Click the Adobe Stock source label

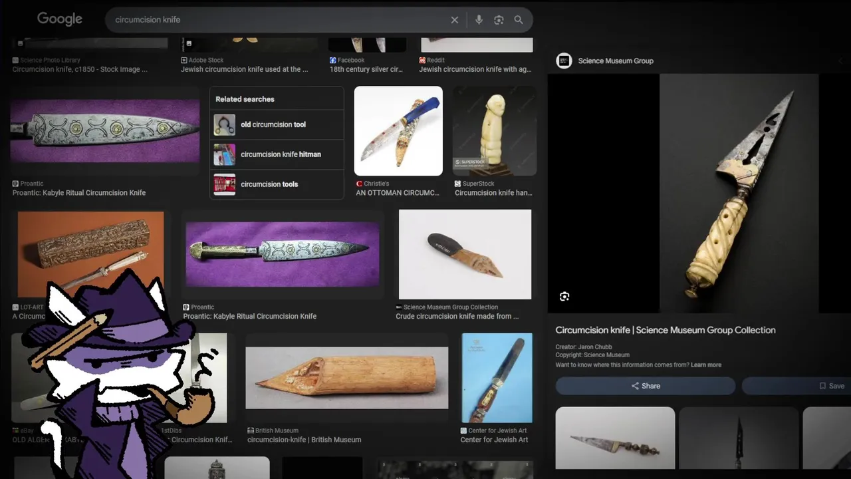tap(202, 61)
